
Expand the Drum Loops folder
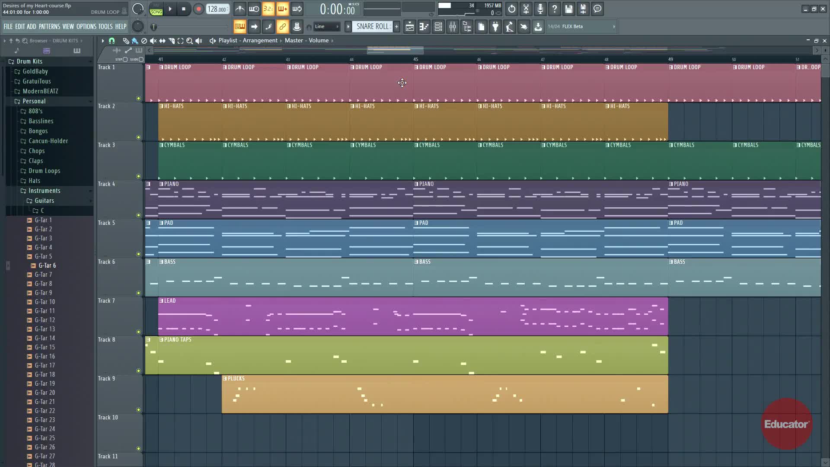(44, 171)
